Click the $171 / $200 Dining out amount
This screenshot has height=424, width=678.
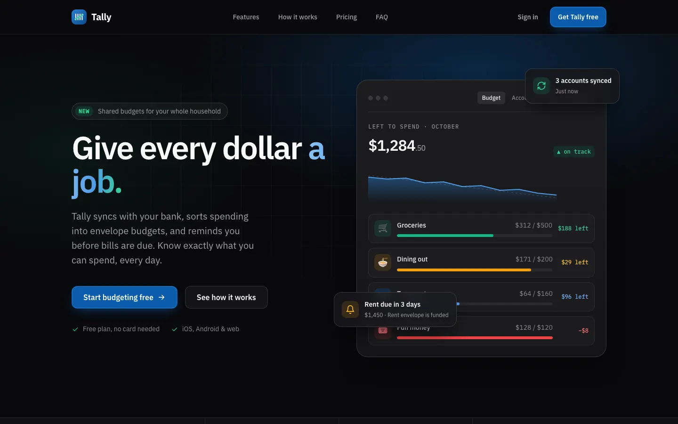pyautogui.click(x=534, y=259)
